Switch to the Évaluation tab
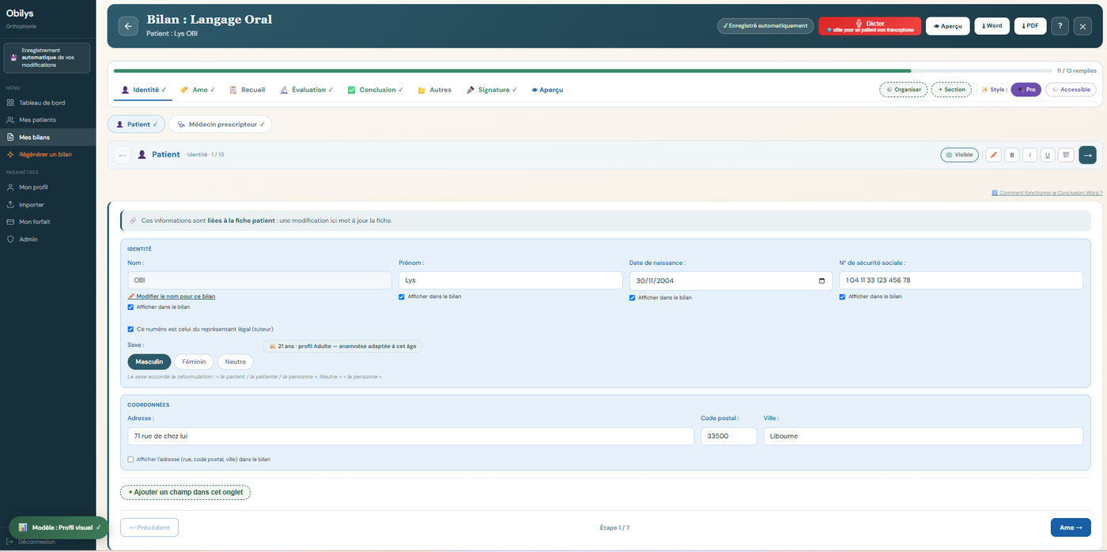 [307, 90]
